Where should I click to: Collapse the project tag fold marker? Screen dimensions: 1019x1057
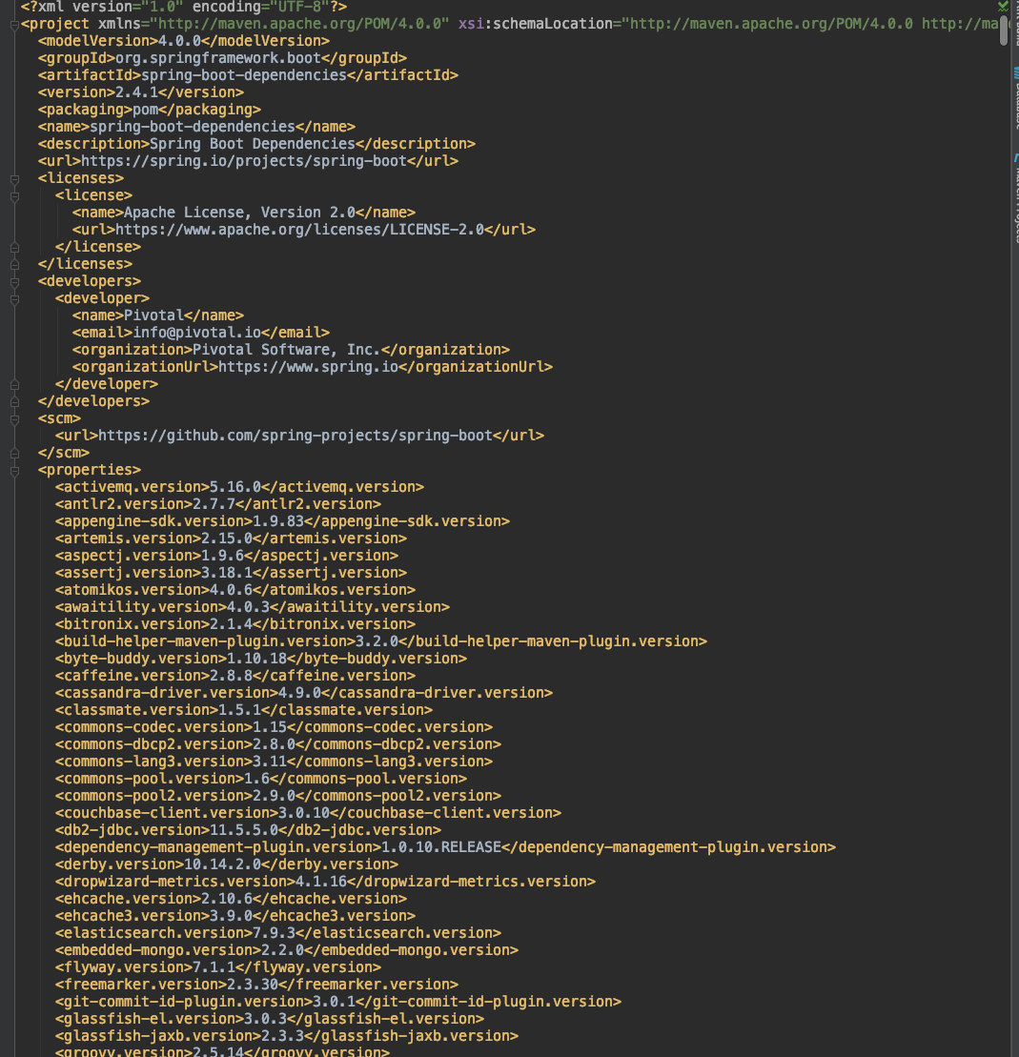click(14, 25)
